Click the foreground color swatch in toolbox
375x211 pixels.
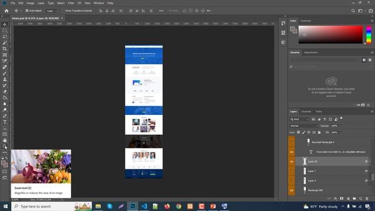coord(4,163)
